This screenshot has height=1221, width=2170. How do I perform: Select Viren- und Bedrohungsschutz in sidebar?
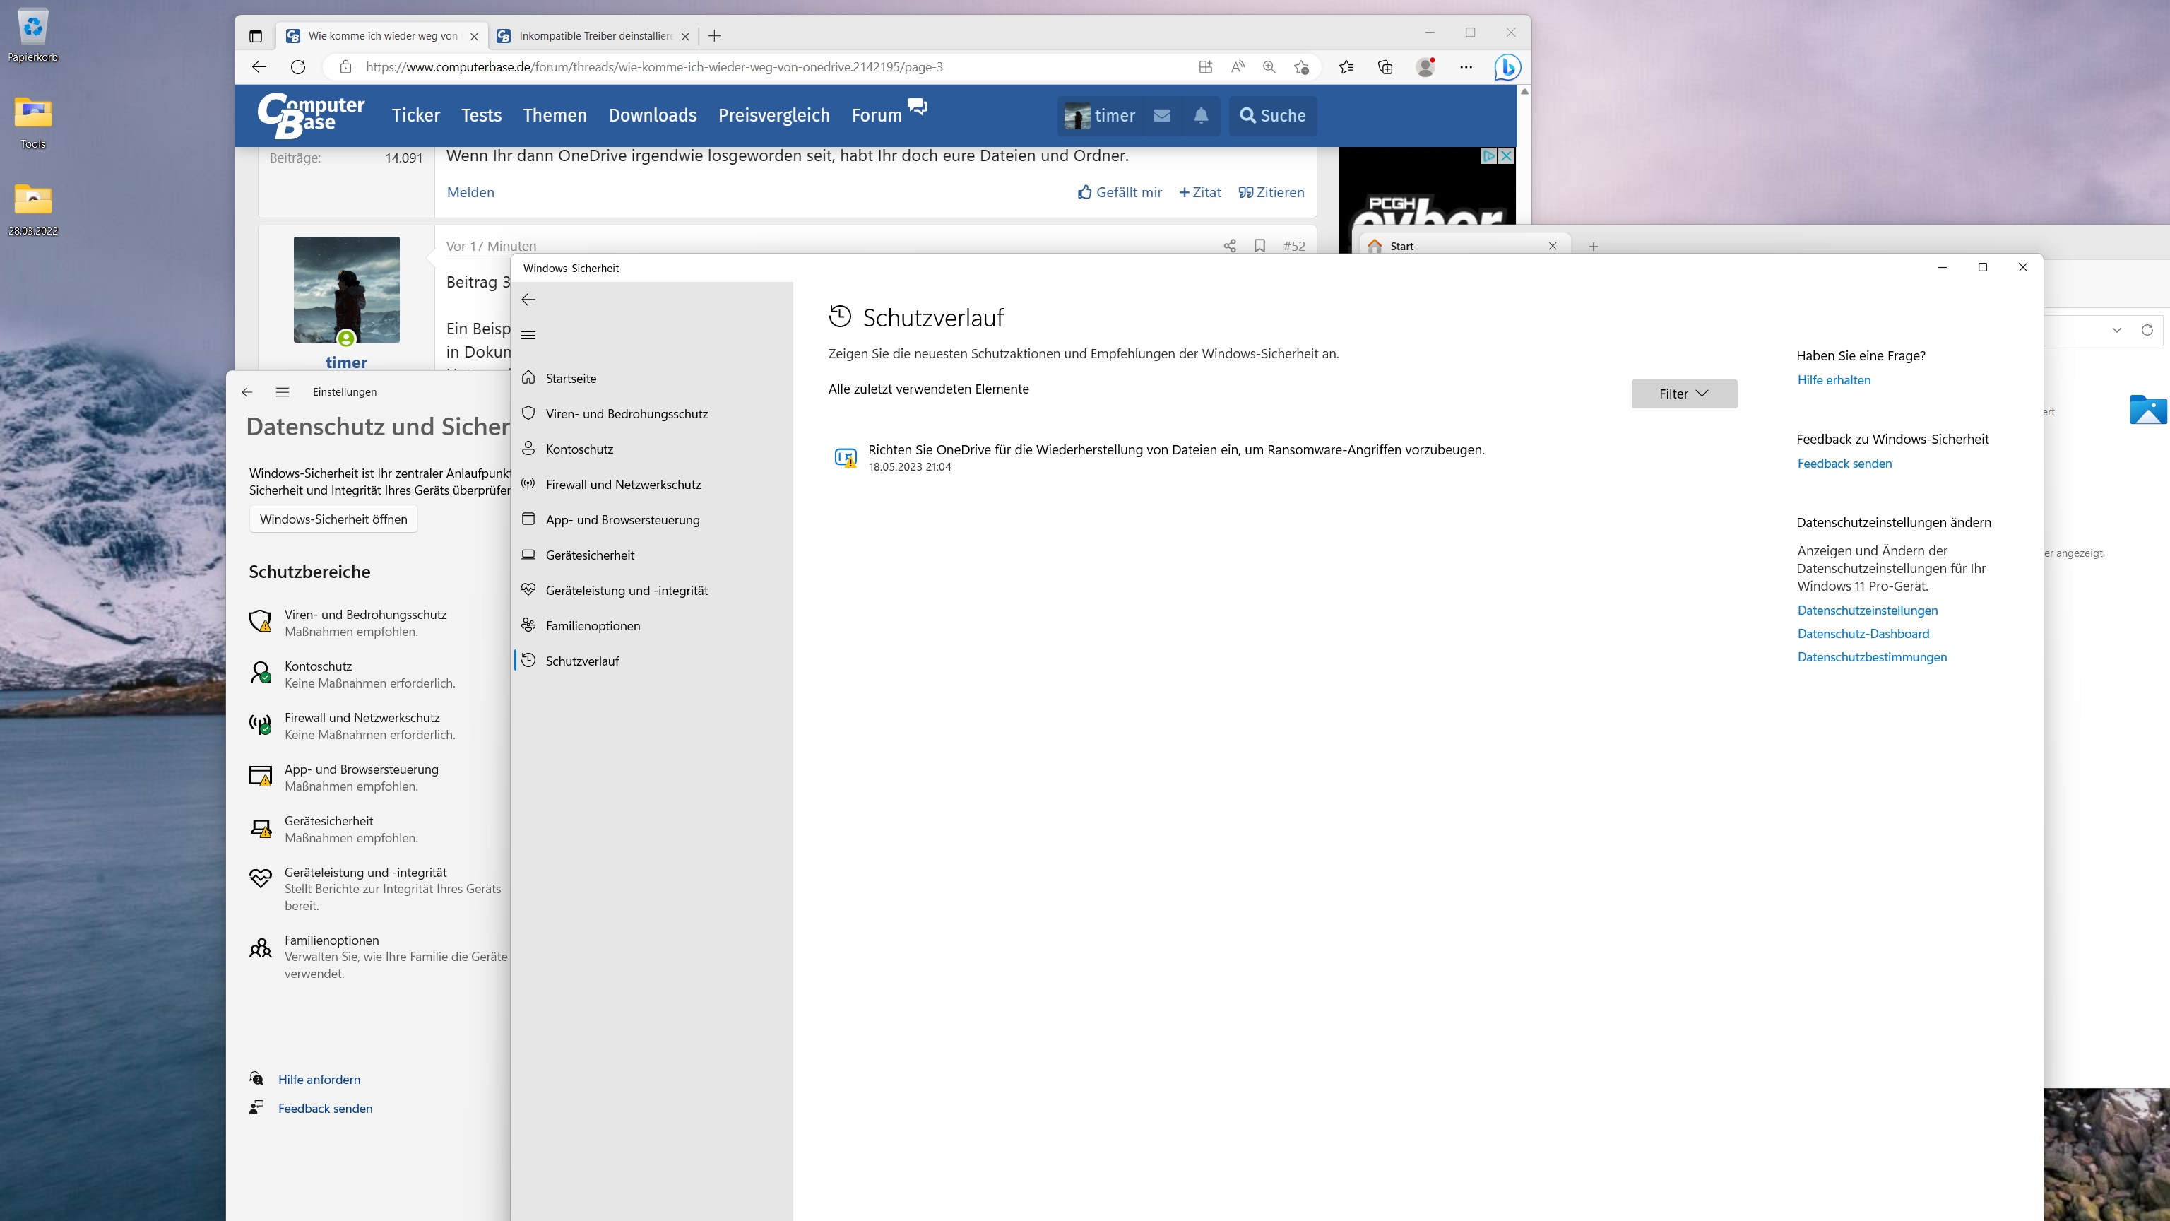pos(626,414)
